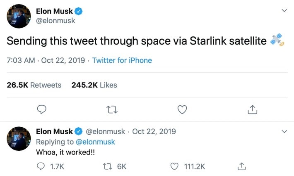Click the "Replying to @elonmusk" mention
The height and width of the screenshot is (176, 294).
click(96, 142)
